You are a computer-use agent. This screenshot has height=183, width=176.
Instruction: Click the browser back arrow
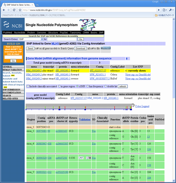4,10
